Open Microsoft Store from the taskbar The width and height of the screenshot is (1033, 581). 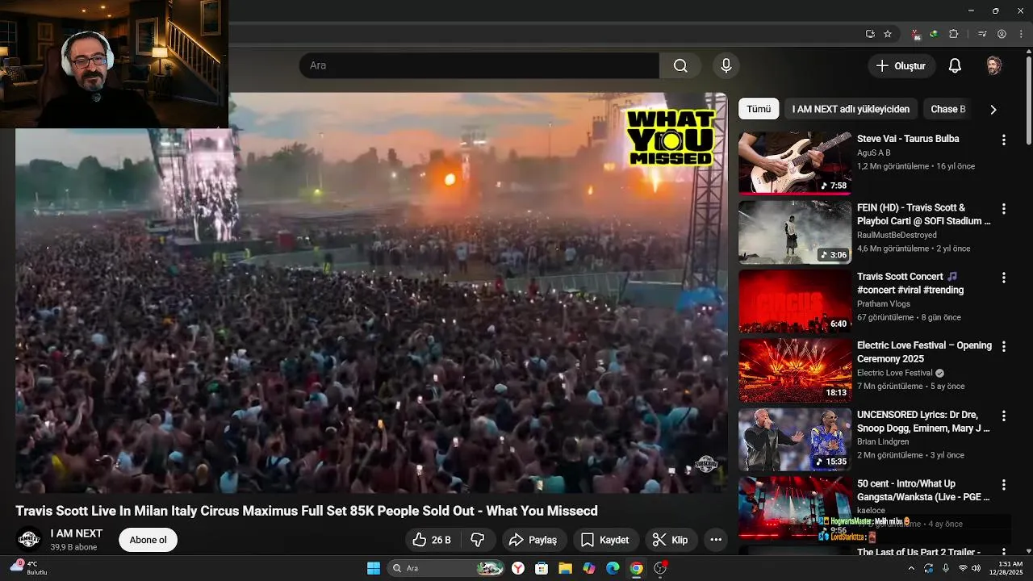pyautogui.click(x=542, y=568)
